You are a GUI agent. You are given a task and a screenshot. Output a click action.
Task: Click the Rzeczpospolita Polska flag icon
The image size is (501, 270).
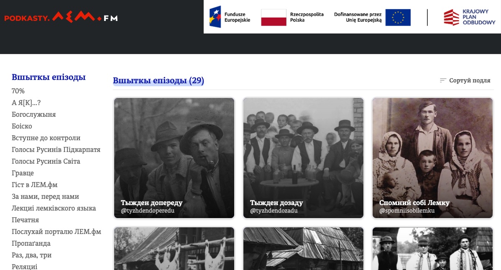pos(274,17)
